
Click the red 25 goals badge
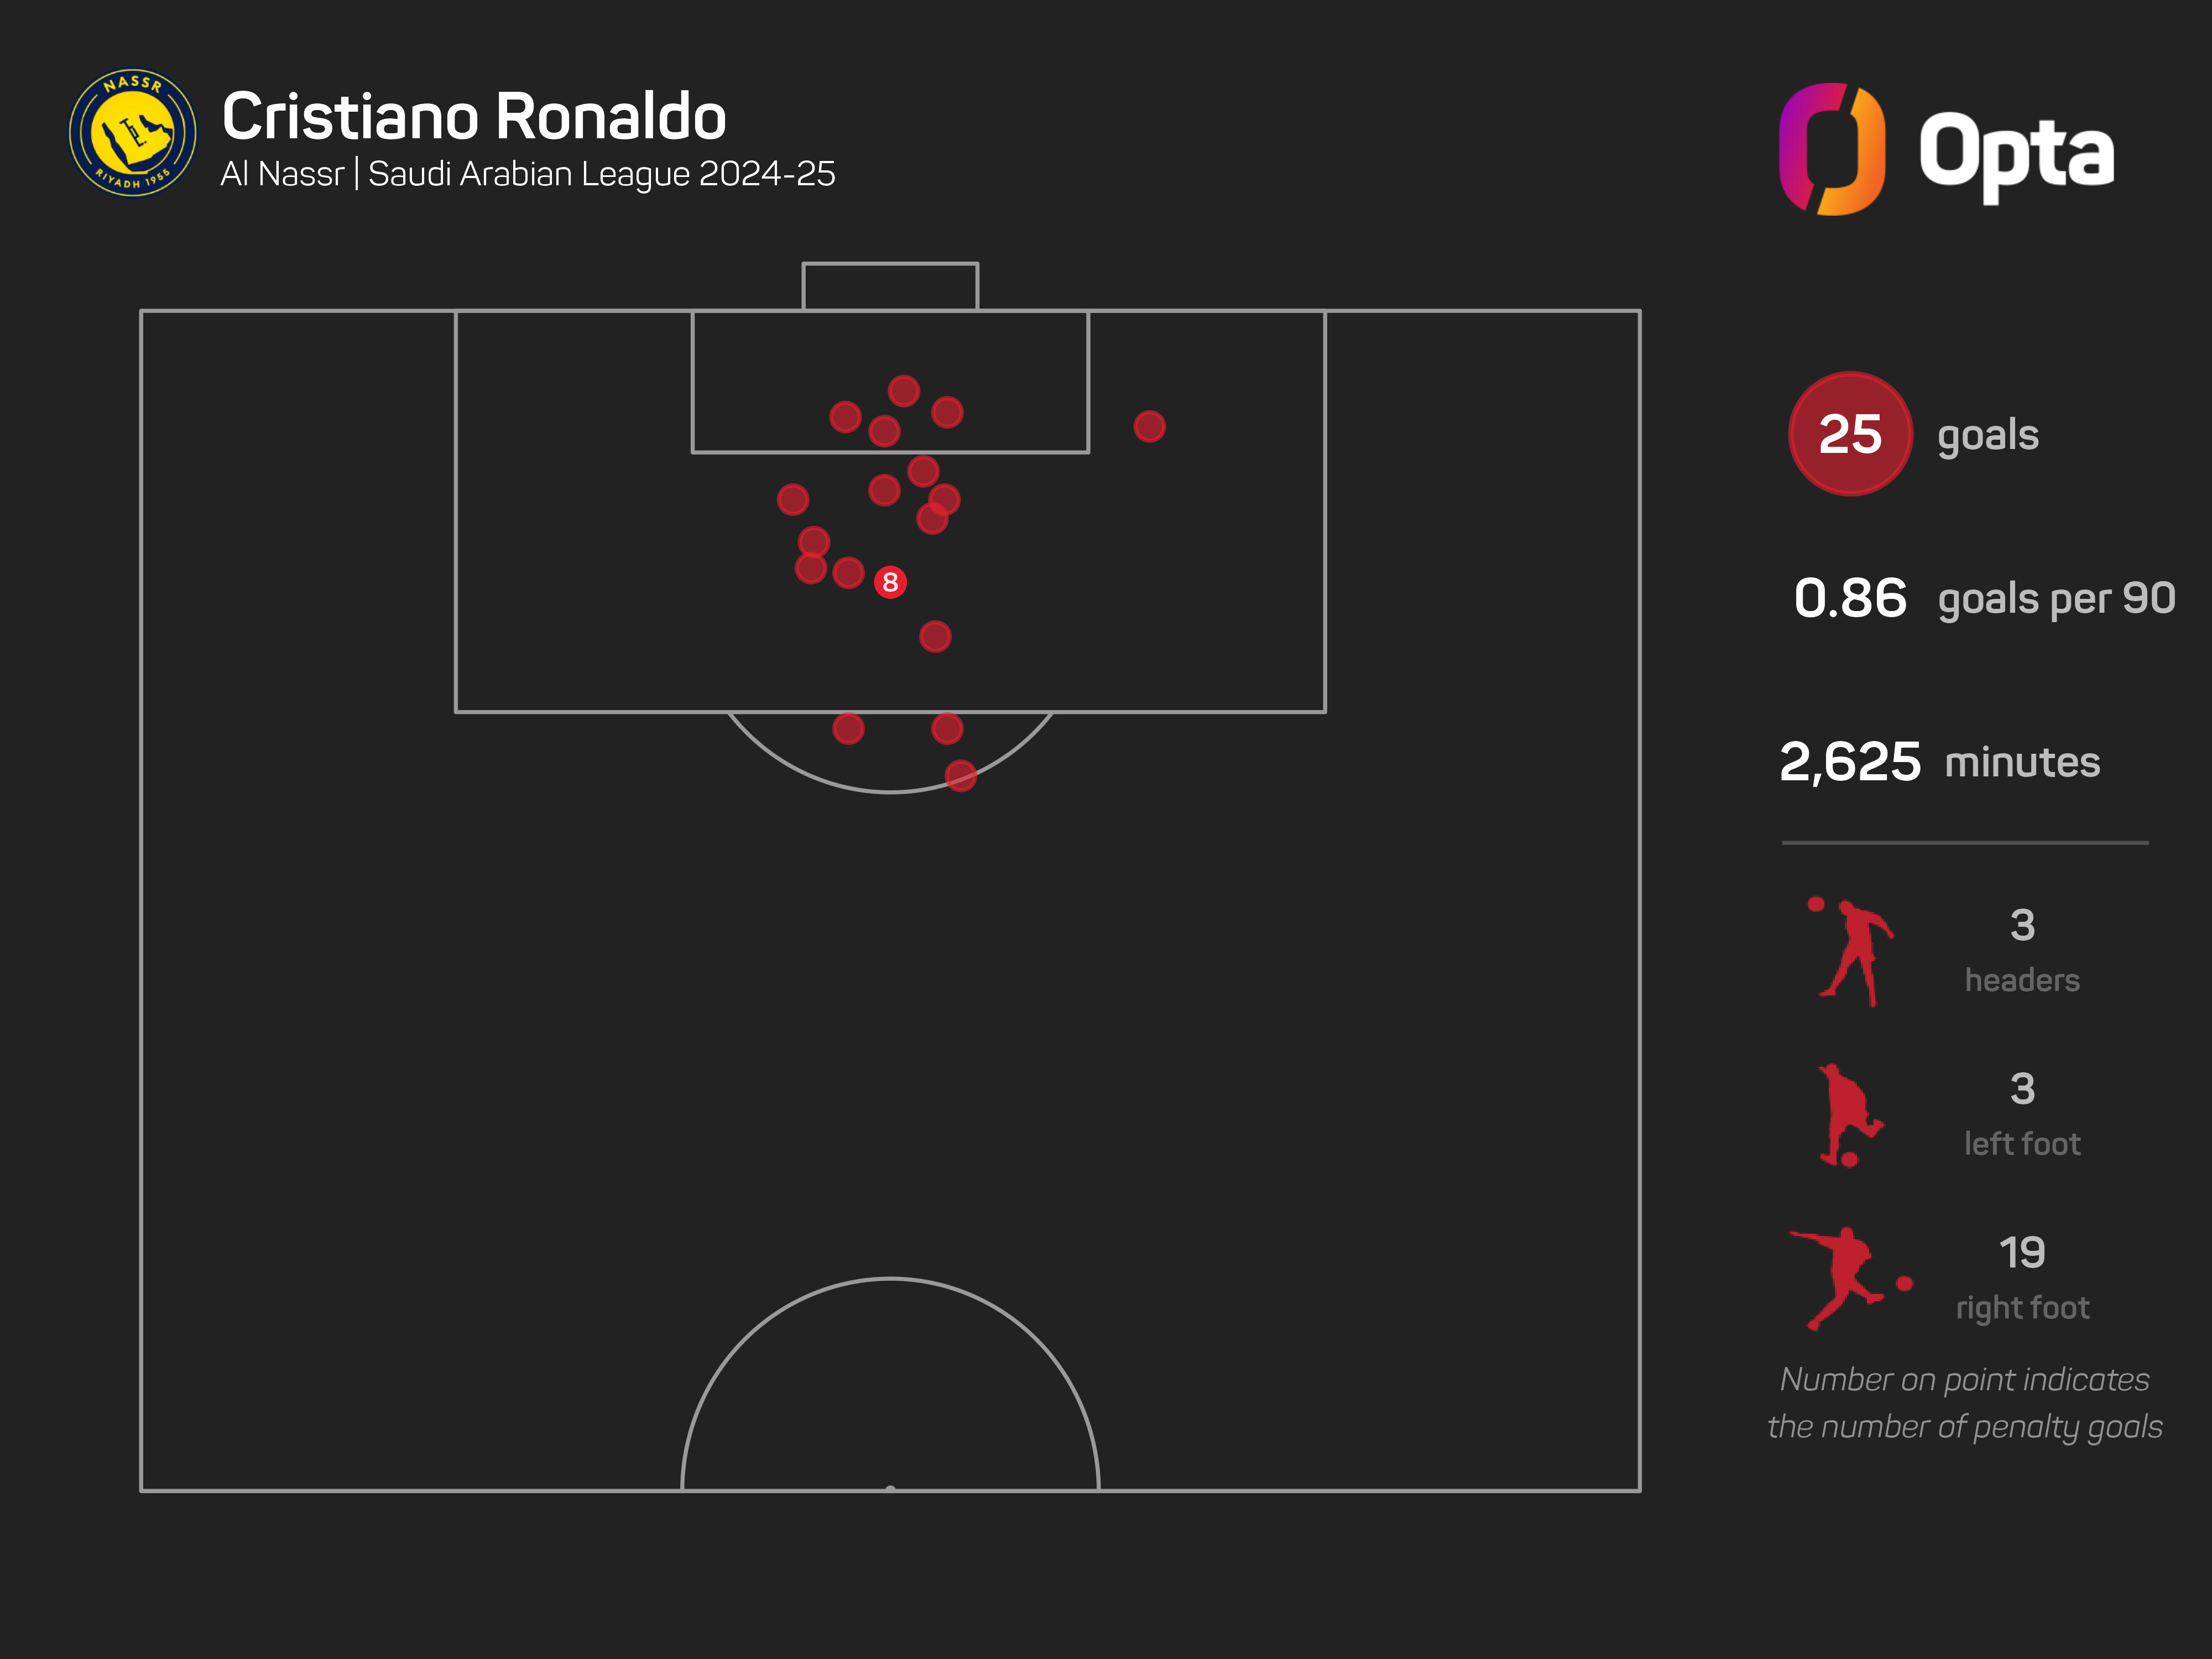[x=1850, y=434]
